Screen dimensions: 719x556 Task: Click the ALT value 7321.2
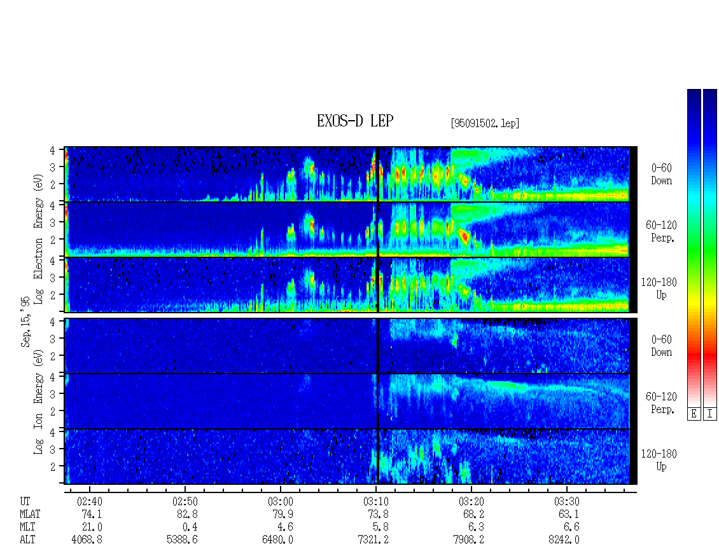click(x=373, y=540)
